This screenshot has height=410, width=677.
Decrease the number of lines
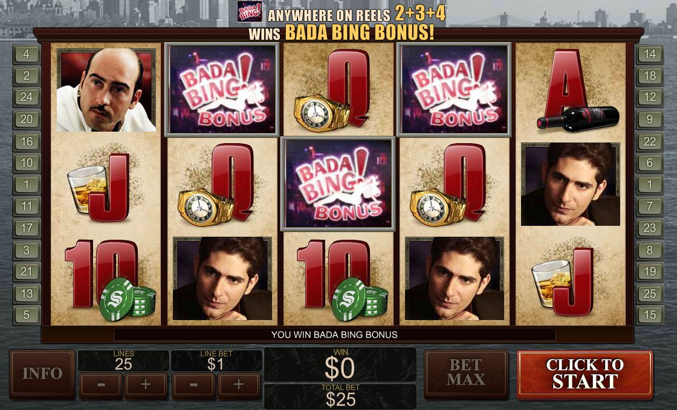(x=100, y=385)
